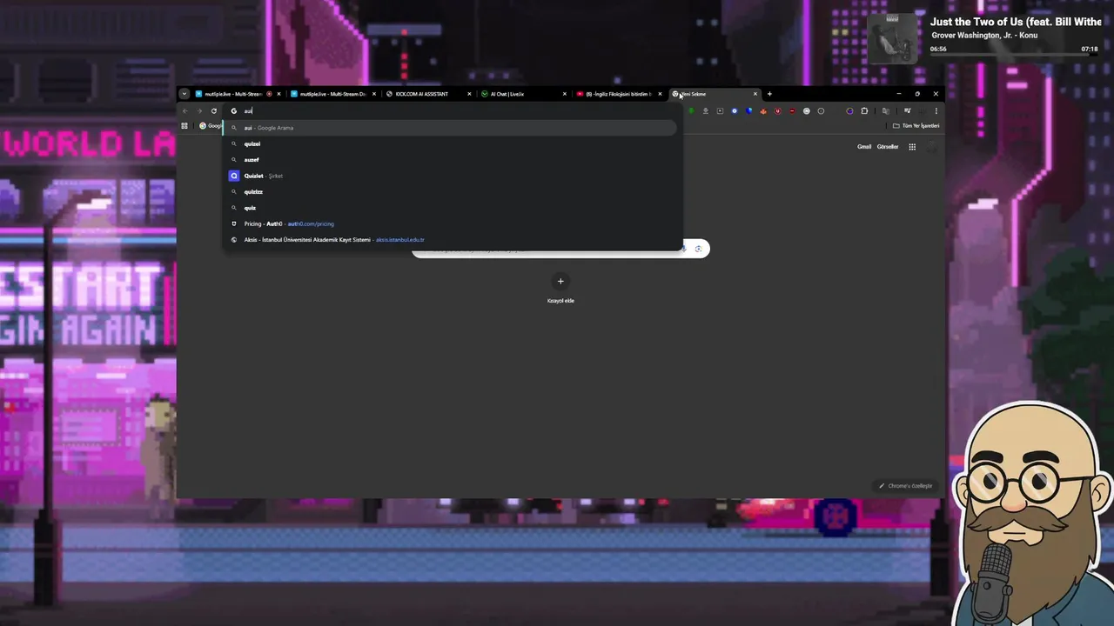Seek the song progress bar

(1015, 56)
